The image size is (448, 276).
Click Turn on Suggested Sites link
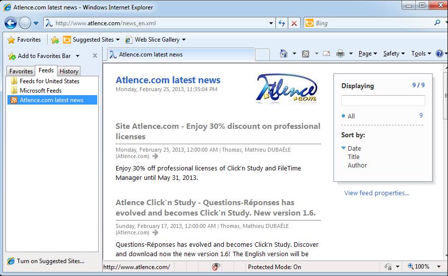pos(46,261)
